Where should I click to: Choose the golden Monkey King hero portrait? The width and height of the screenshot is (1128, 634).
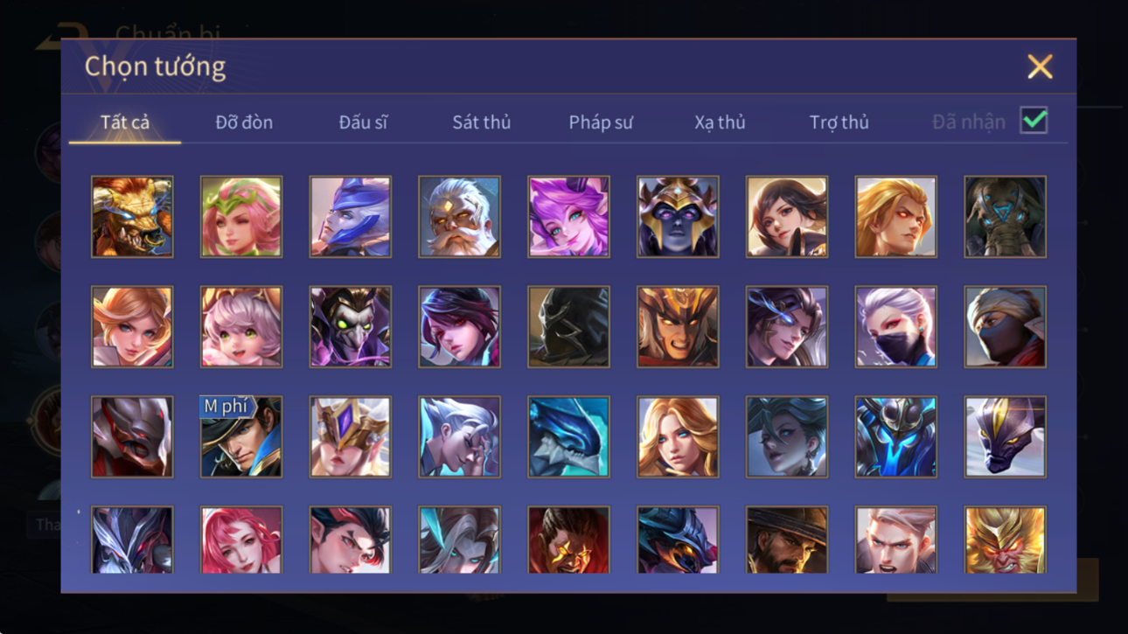[1005, 540]
